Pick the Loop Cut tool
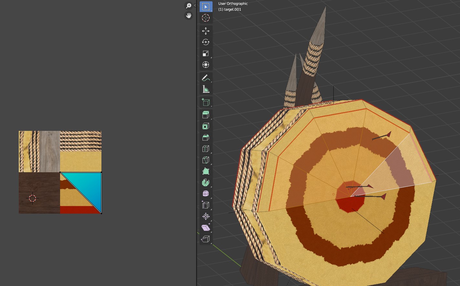 tap(206, 149)
